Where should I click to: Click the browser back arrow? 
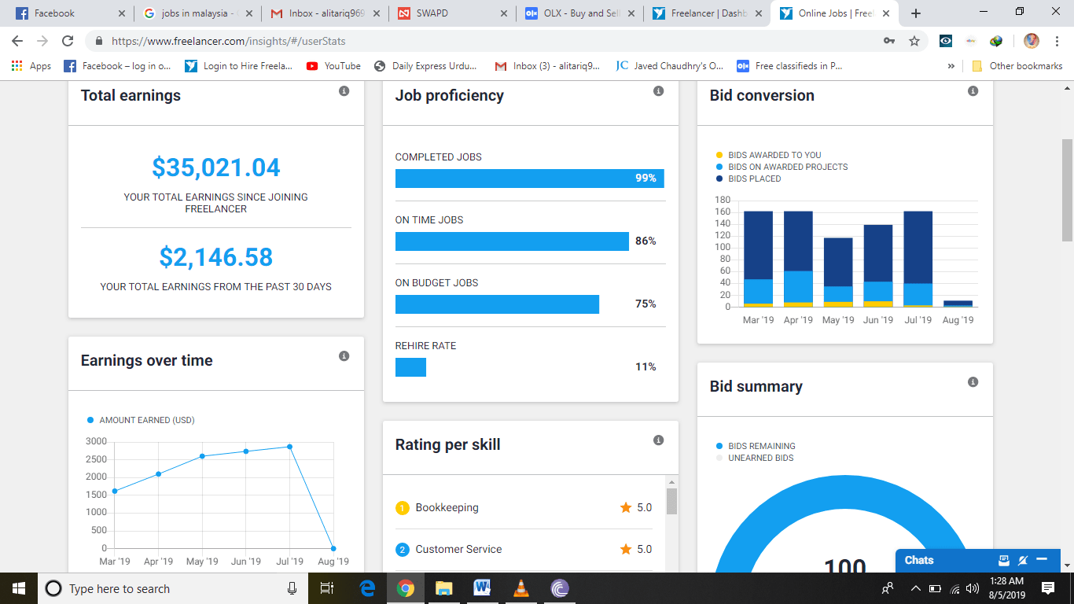[17, 41]
